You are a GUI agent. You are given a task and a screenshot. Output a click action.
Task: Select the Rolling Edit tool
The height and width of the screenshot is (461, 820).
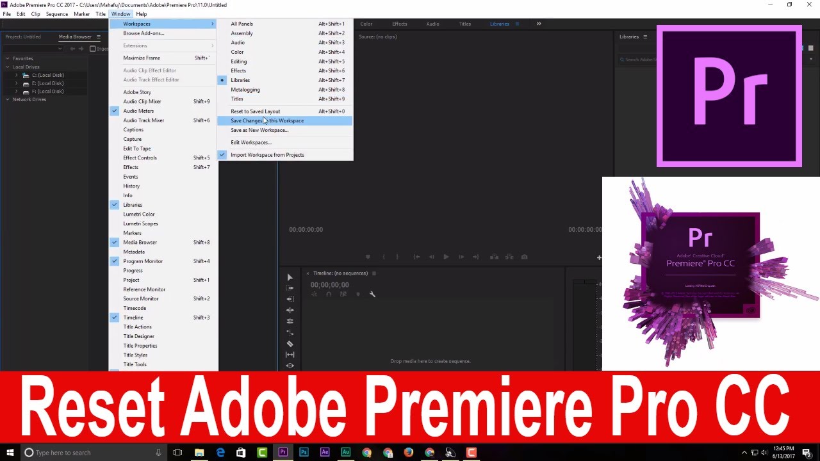click(290, 321)
